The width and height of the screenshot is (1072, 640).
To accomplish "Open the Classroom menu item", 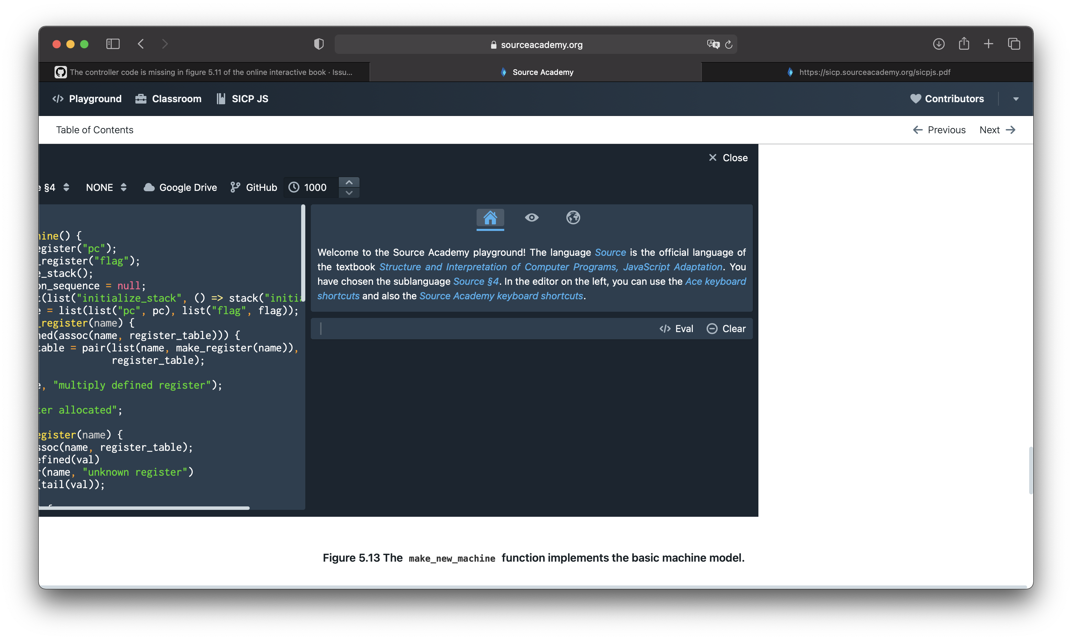I will tap(168, 98).
